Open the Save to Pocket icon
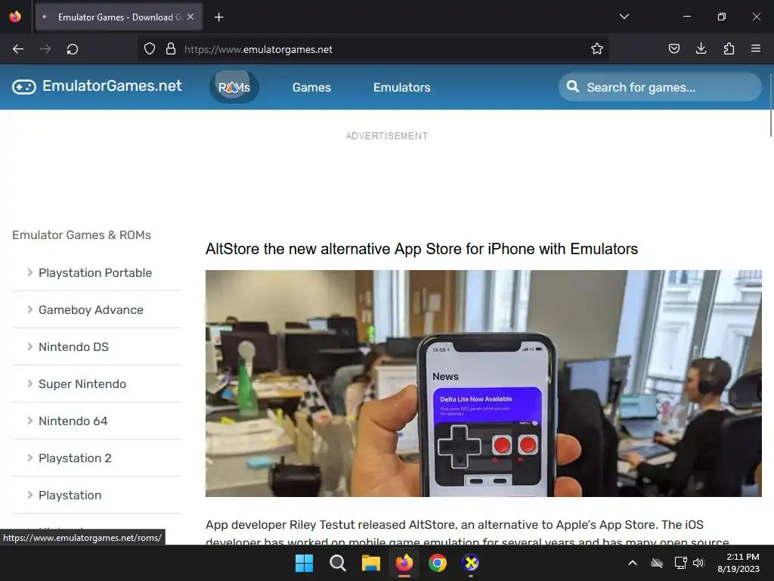 [673, 48]
